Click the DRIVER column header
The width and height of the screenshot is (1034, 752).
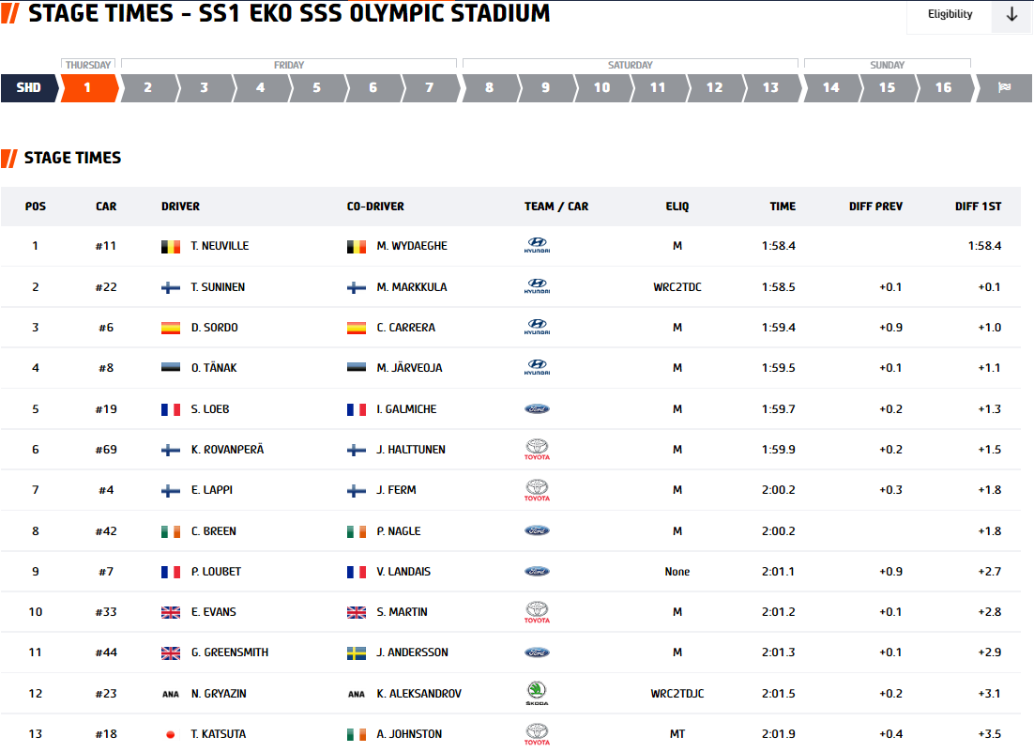[181, 207]
